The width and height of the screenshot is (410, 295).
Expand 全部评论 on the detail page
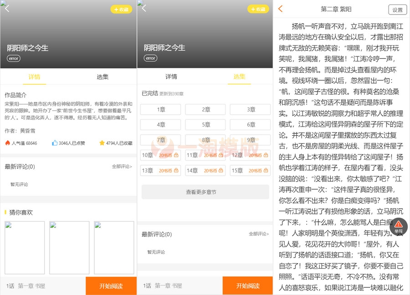pos(122,166)
